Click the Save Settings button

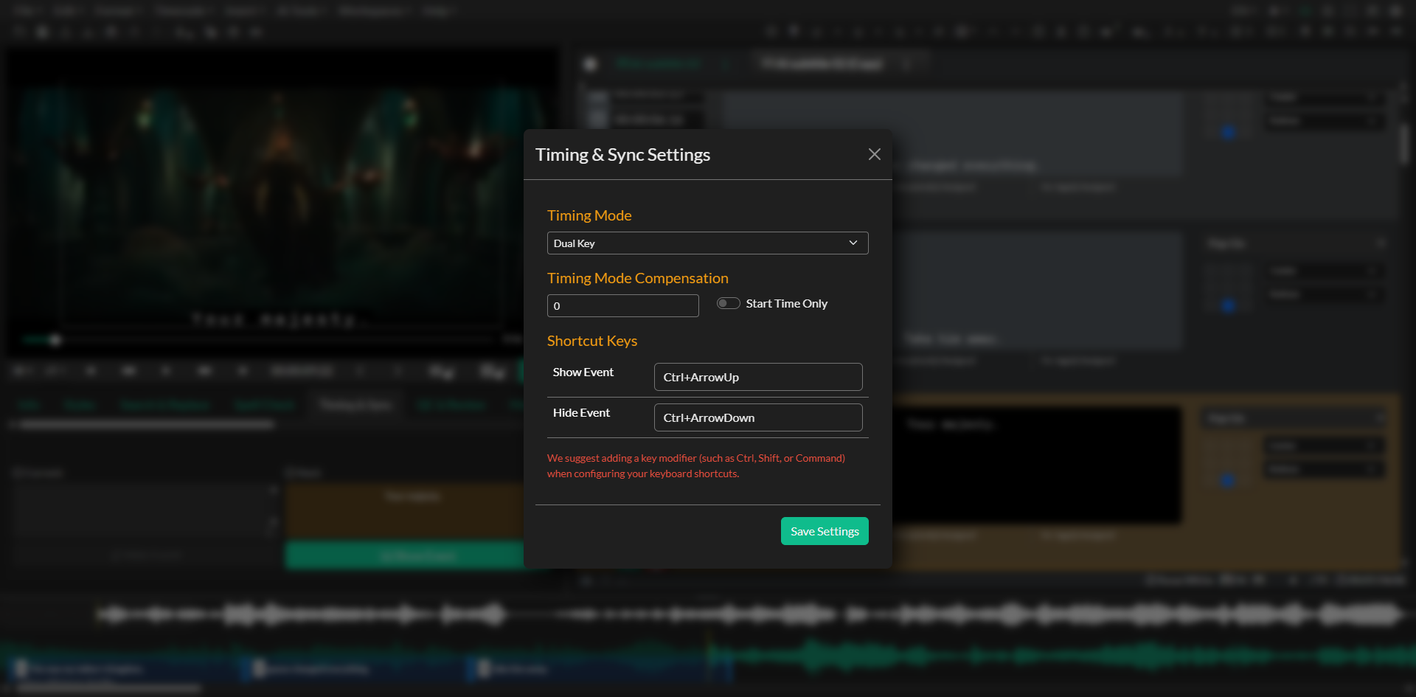tap(825, 531)
